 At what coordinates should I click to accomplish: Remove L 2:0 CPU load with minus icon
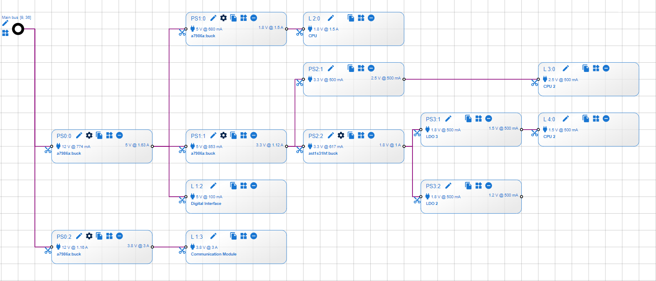(x=371, y=18)
